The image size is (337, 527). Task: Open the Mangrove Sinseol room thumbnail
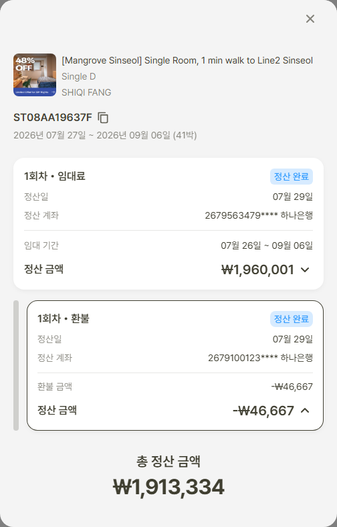point(35,75)
